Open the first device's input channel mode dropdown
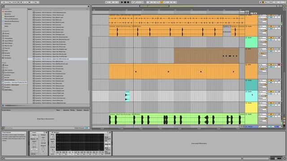Viewport: 287px width, 161px height. 34,139
